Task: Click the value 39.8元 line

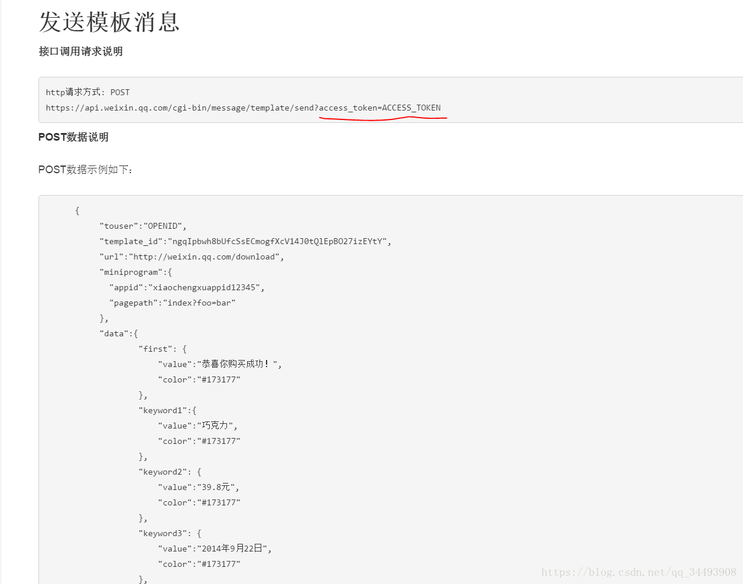Action: 199,487
